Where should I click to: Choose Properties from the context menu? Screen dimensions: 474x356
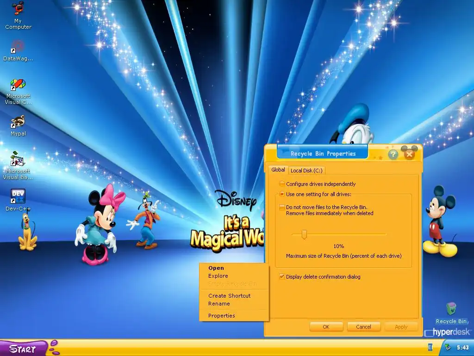tap(234, 316)
